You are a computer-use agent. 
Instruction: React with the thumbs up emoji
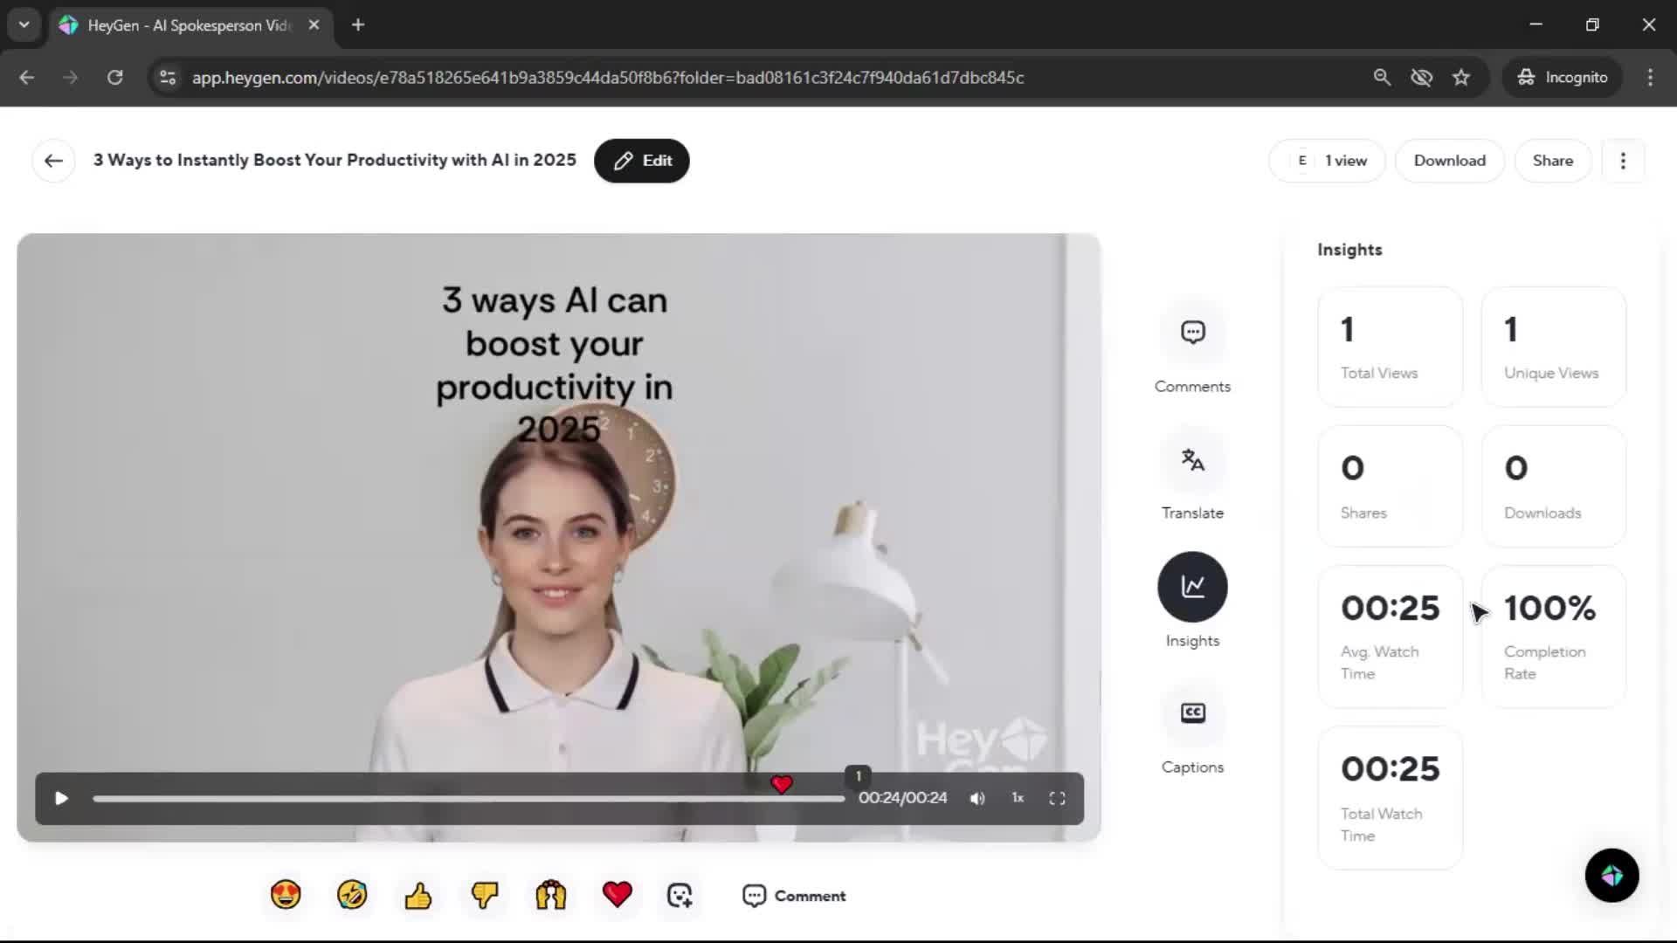(418, 895)
